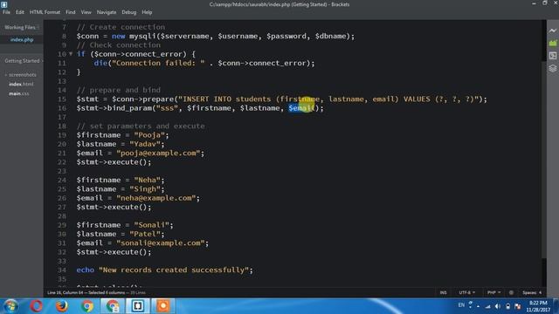Click the stacked layers icon in right toolbar
559x314 pixels.
point(553,68)
